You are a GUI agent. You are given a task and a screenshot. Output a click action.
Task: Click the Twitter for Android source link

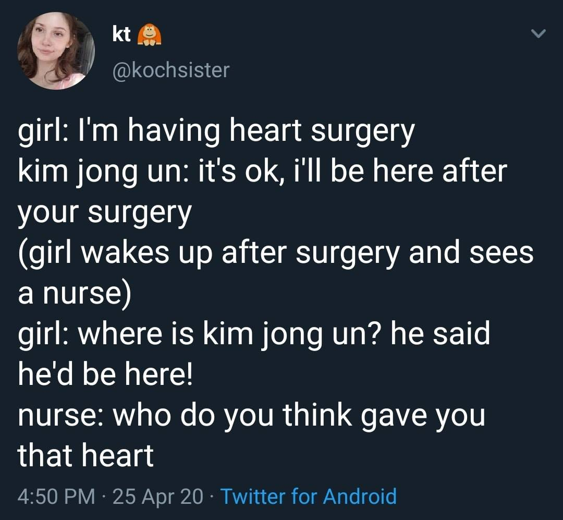(x=308, y=495)
